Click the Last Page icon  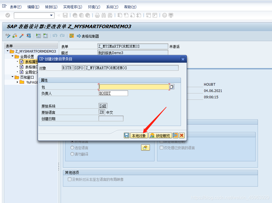[x=139, y=15]
